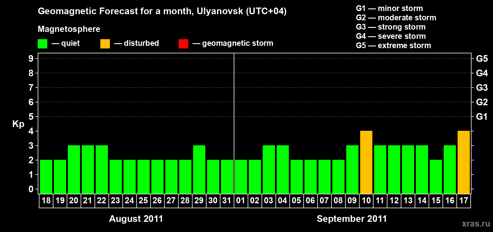Click the '— quiet' legend text
Screen dimensions: 493x232
coord(66,43)
